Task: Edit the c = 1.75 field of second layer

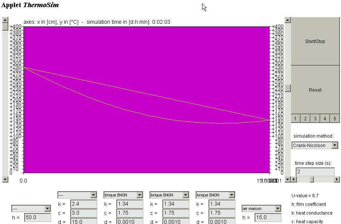Action: (x=130, y=213)
